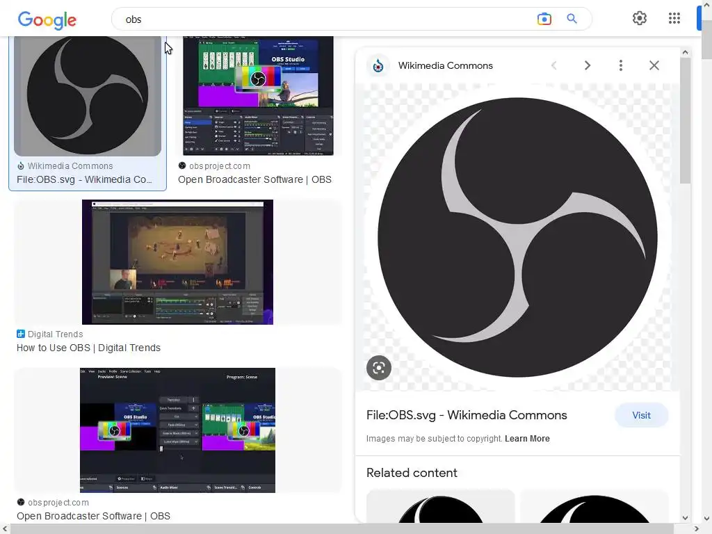The image size is (712, 534).
Task: Click the Google logo
Action: (47, 20)
